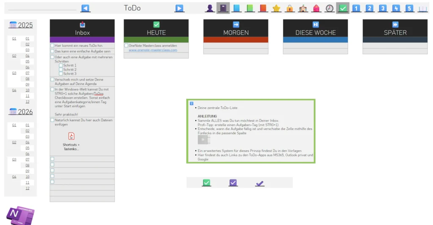This screenshot has height=225, width=433.
Task: Click the purple checkbox tag icon below the box
Action: [x=233, y=182]
